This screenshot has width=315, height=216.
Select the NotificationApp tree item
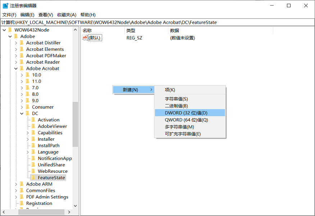click(55, 158)
